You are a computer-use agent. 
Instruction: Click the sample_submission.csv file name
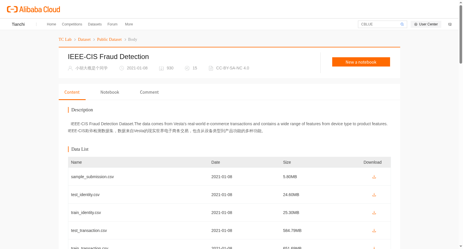[92, 177]
